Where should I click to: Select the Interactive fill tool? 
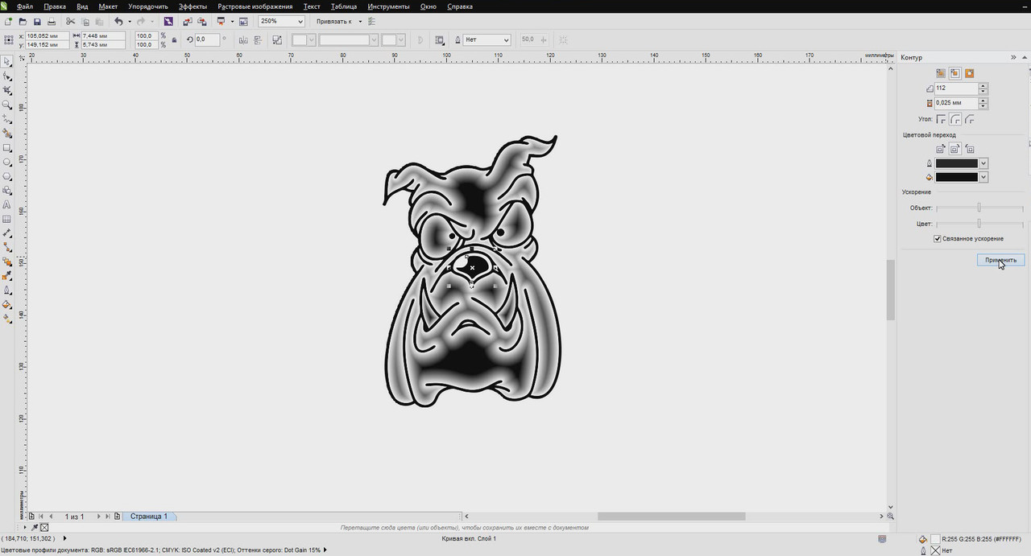pos(7,319)
